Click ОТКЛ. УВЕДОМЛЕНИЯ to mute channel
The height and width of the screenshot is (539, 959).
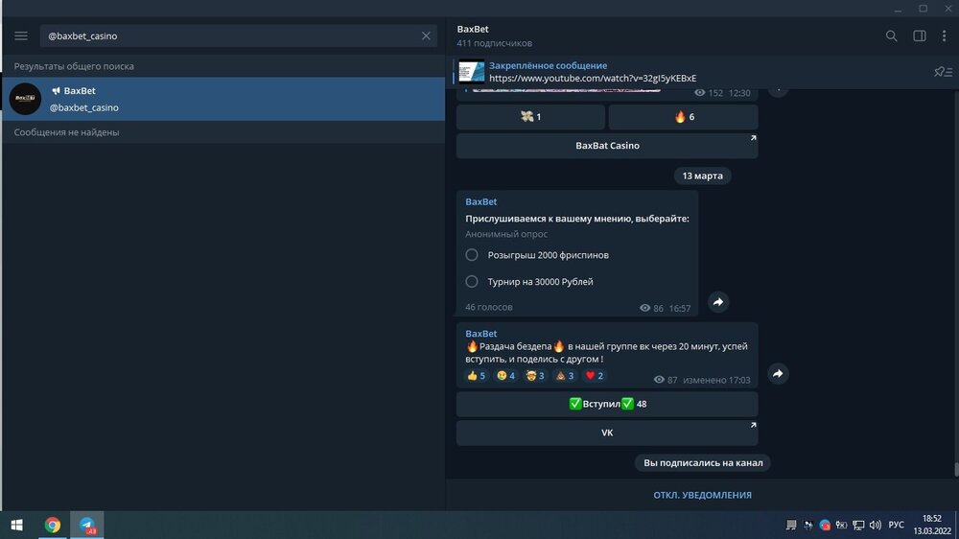[702, 495]
